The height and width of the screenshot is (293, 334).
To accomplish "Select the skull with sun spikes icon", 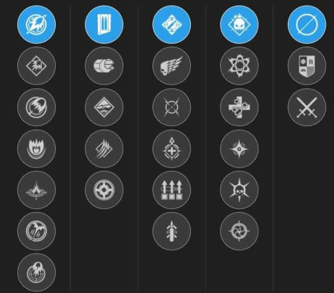I will point(239,190).
